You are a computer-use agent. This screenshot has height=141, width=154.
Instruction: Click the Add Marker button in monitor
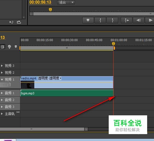pyautogui.click(x=88, y=20)
